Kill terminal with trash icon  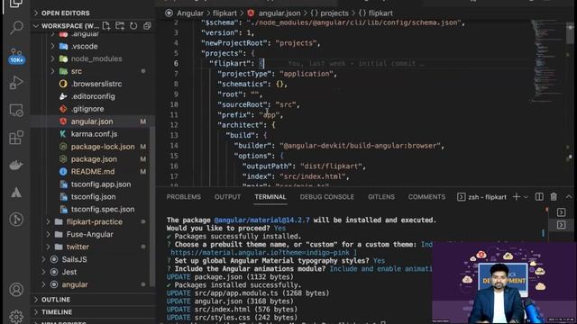click(554, 197)
